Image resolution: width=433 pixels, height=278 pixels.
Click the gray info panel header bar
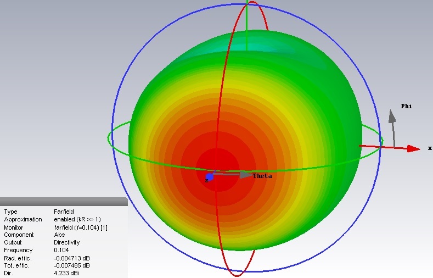tap(64, 201)
